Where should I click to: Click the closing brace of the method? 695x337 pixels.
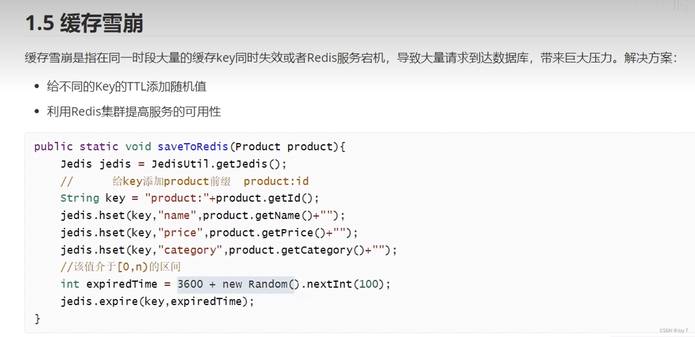click(37, 319)
